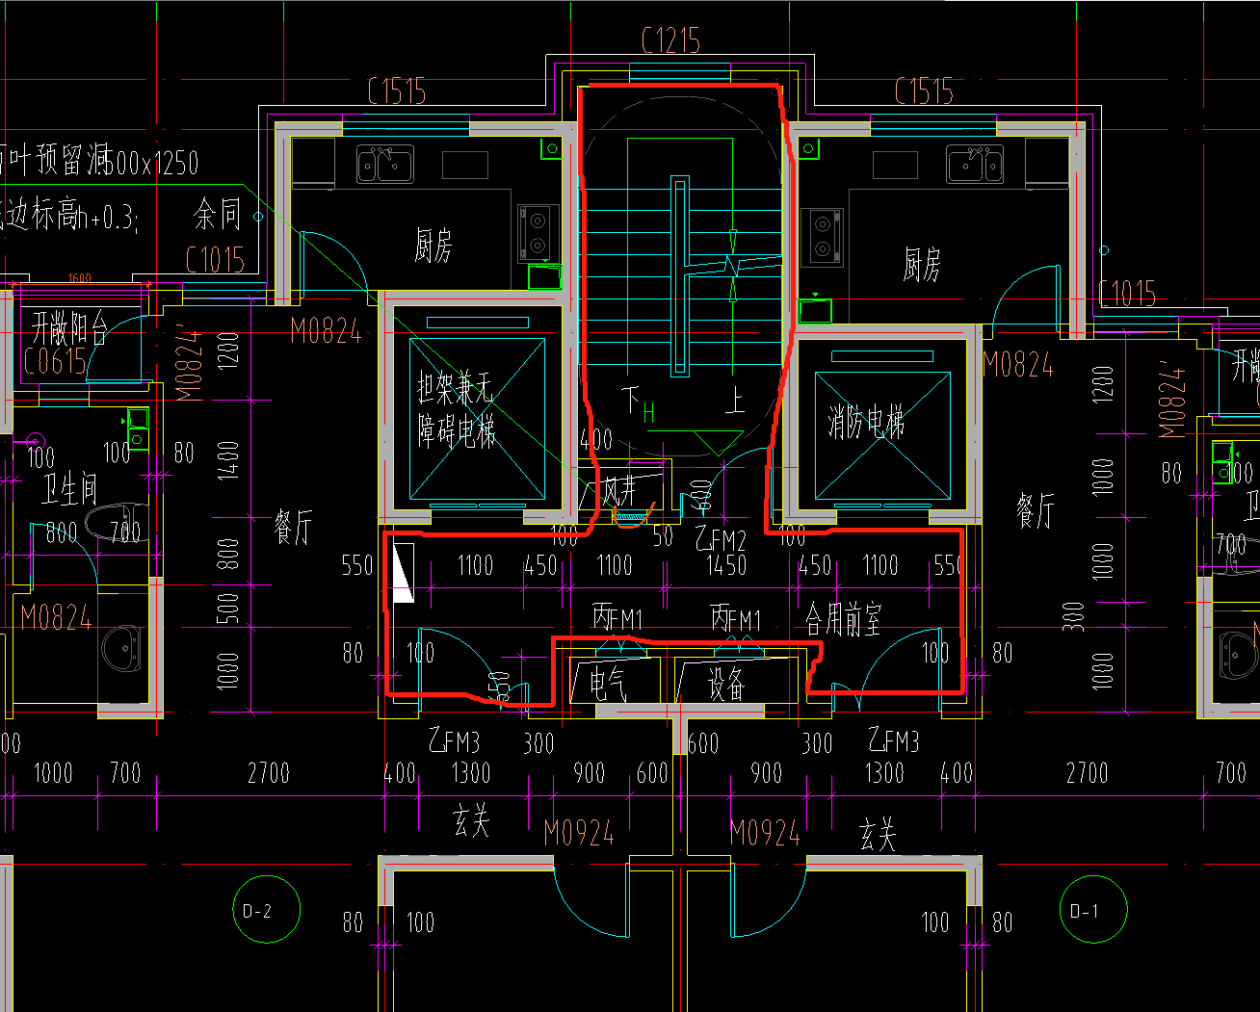
Task: Select the 余同 annotation text
Action: point(218,214)
